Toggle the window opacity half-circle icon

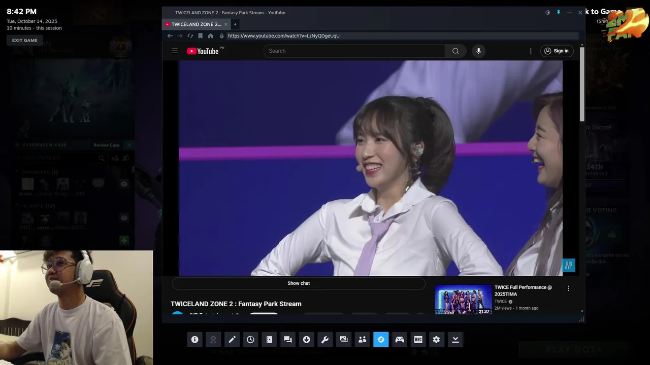coord(547,13)
